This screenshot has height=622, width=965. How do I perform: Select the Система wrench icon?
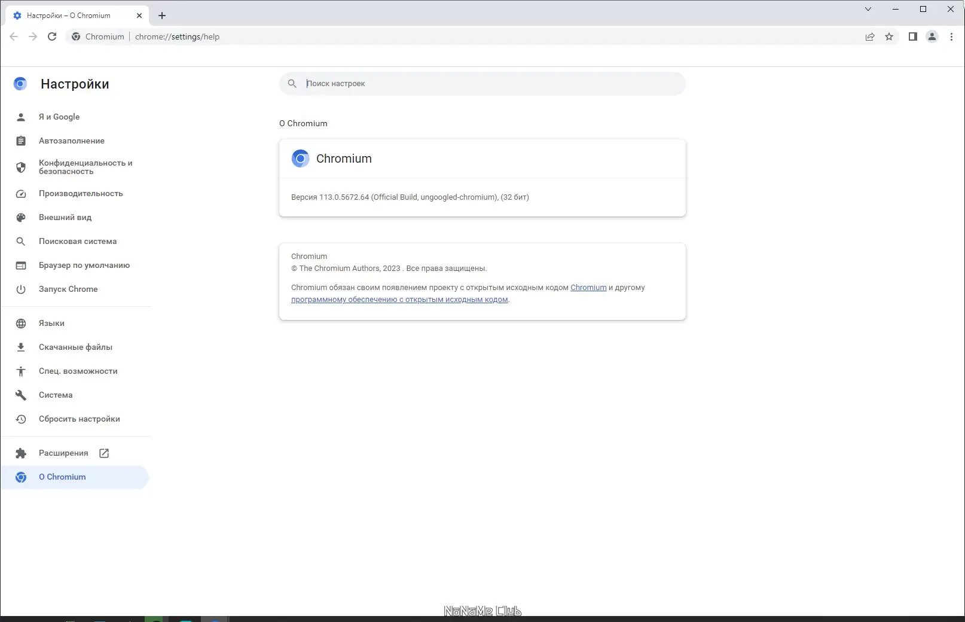point(21,395)
